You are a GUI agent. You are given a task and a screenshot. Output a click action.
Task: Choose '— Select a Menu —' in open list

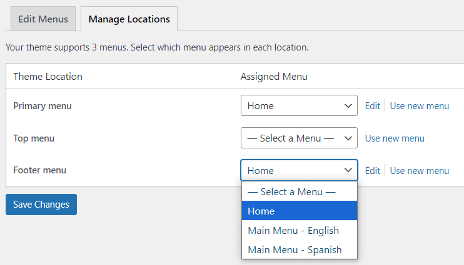click(x=299, y=192)
